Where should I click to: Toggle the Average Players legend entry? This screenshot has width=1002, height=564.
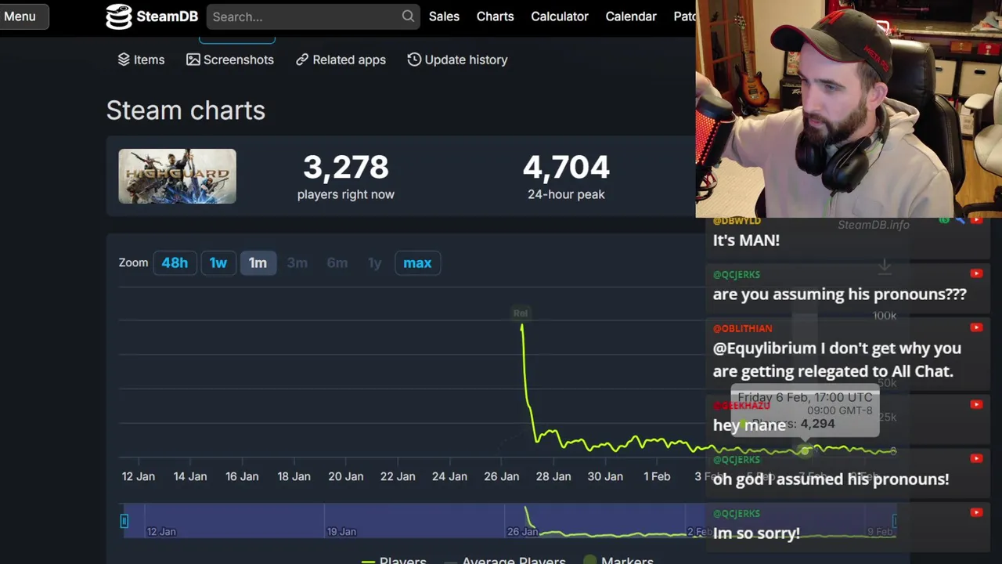[505, 561]
